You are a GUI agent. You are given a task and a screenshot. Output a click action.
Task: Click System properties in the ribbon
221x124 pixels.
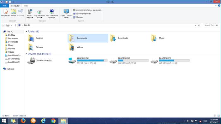pos(82,14)
